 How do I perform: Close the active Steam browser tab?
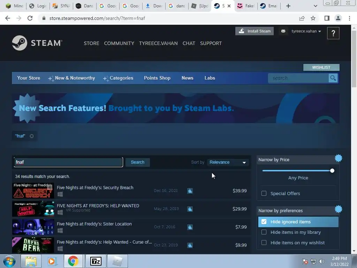click(x=229, y=6)
